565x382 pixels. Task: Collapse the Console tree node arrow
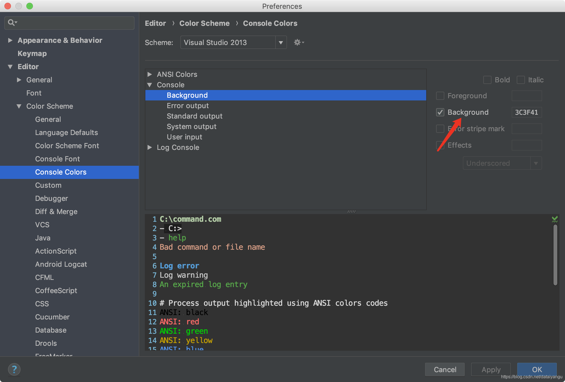pyautogui.click(x=150, y=85)
